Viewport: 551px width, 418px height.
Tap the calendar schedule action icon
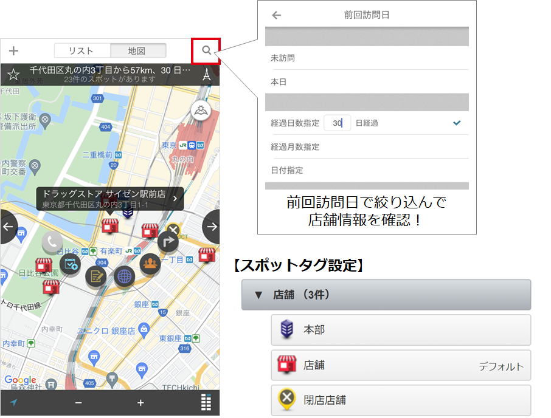point(71,264)
